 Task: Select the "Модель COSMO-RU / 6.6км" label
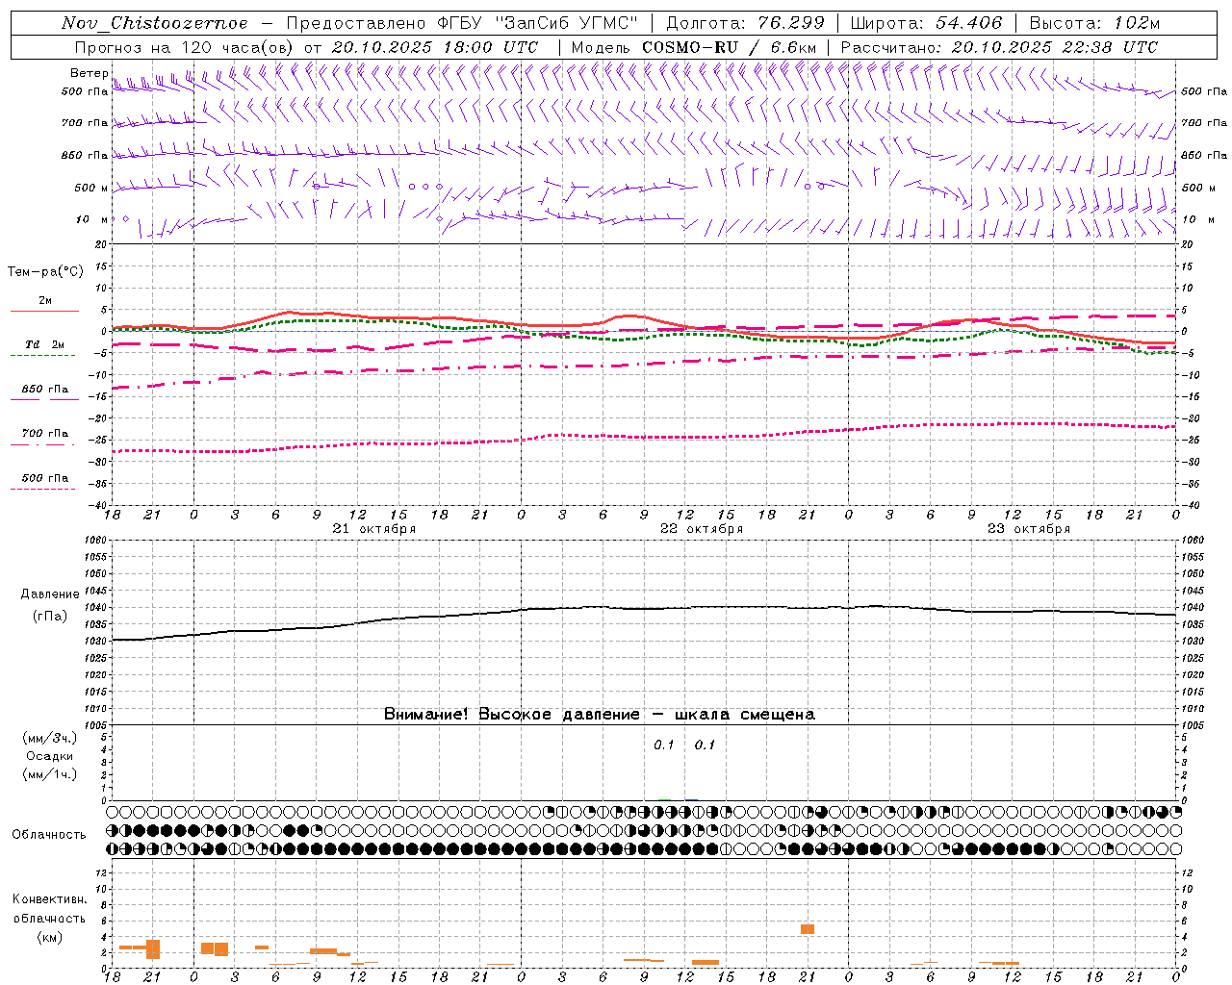[694, 47]
